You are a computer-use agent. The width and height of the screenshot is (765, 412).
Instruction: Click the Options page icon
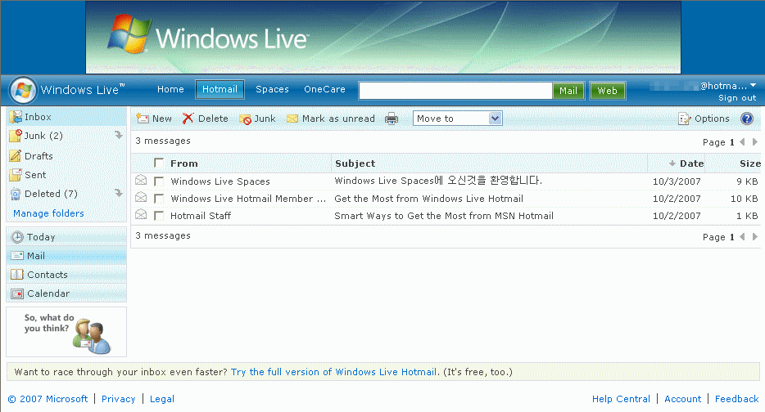685,119
